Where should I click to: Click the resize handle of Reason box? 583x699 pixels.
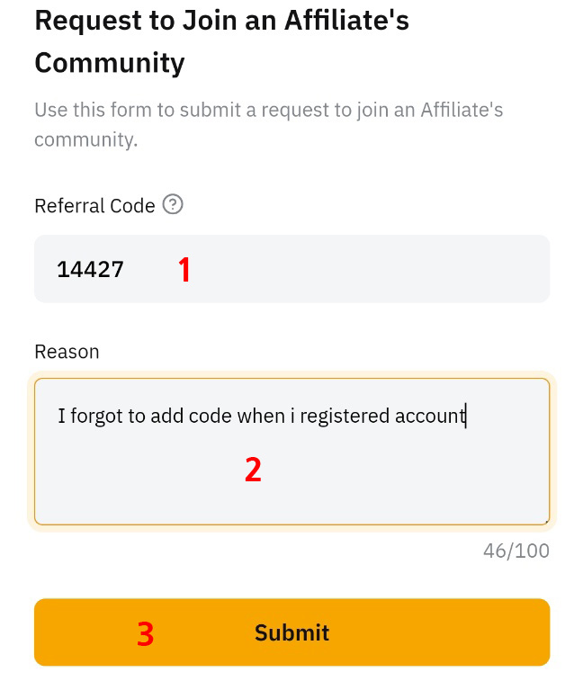point(546,522)
